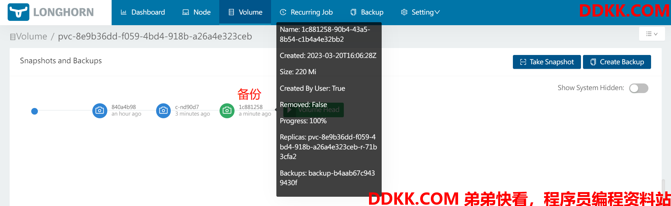671x206 pixels.
Task: Click the 1c881258 snapshot label text
Action: [x=250, y=107]
